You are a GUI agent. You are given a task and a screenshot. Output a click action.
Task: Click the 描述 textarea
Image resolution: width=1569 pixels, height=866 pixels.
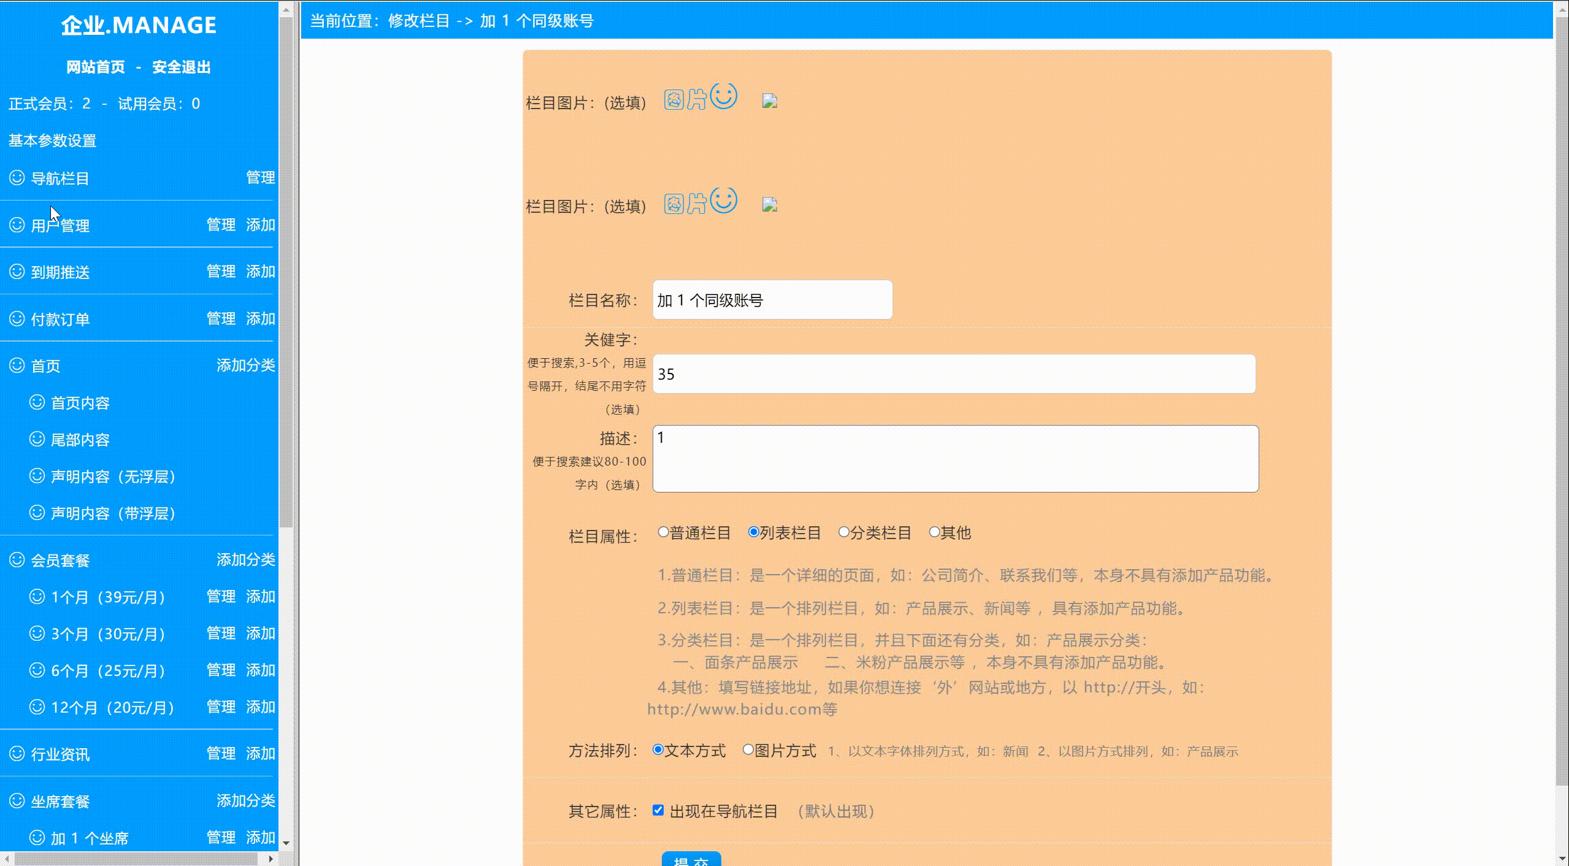[956, 459]
